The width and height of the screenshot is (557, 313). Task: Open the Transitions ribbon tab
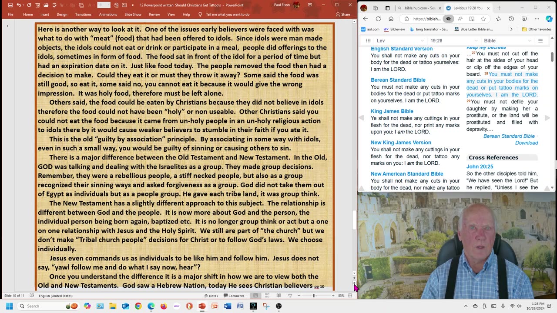pos(83,14)
